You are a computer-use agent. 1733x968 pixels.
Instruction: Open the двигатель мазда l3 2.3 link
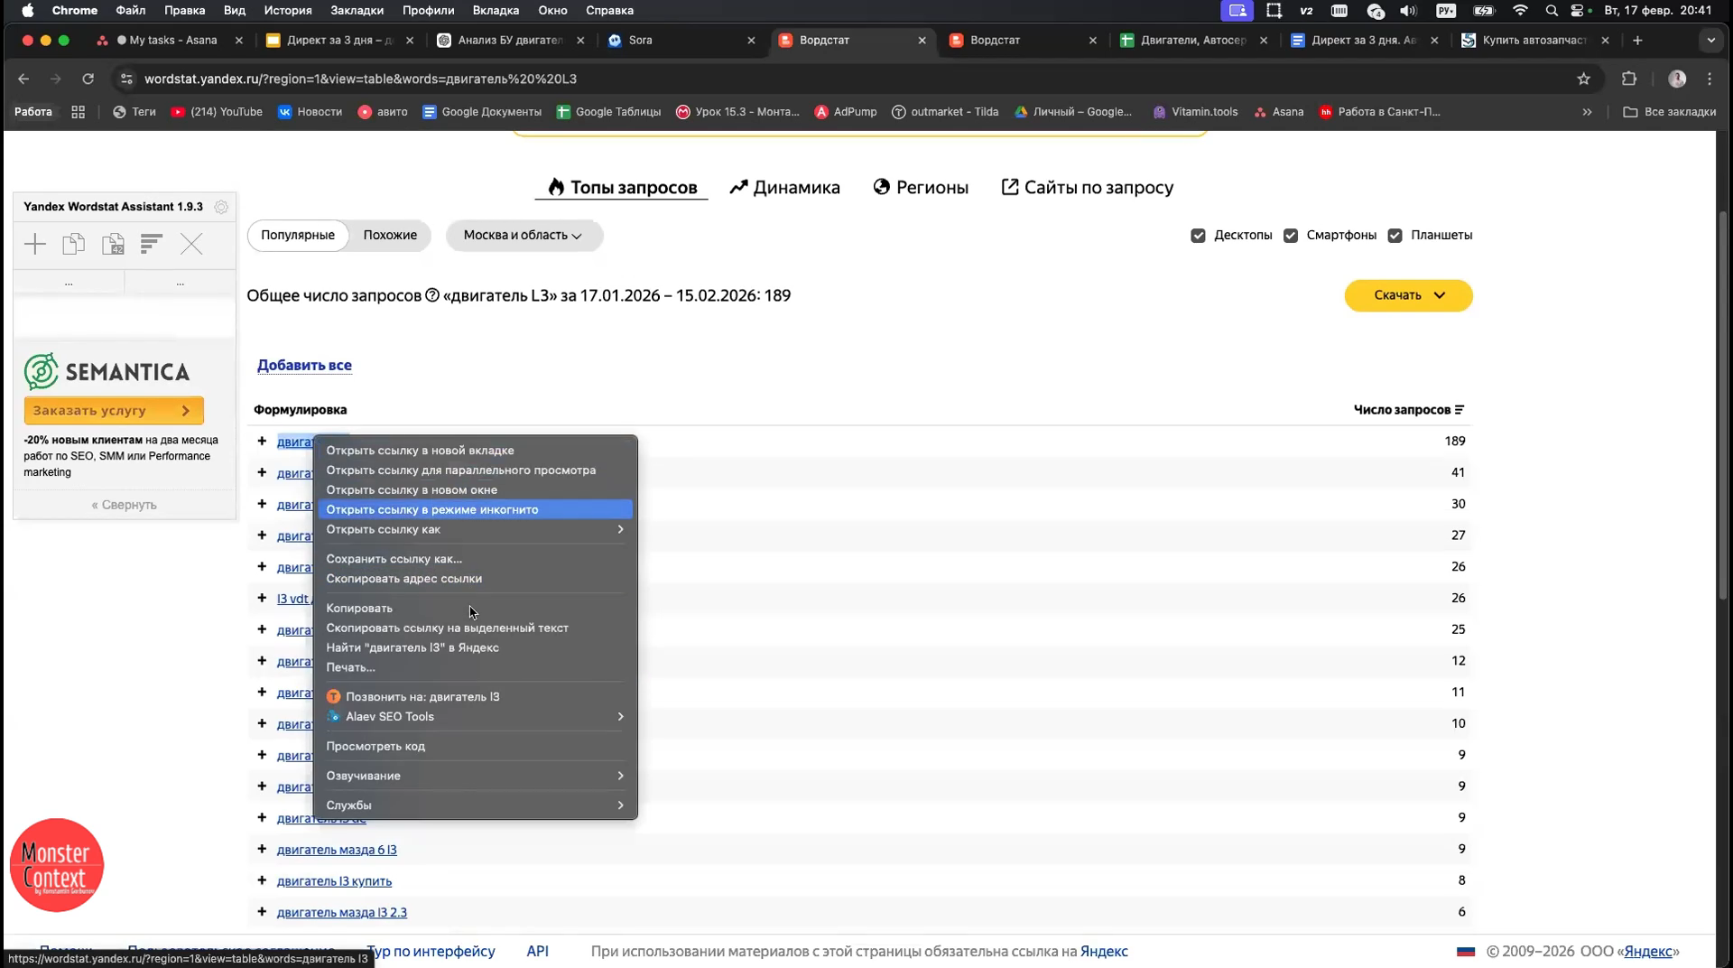(x=342, y=913)
